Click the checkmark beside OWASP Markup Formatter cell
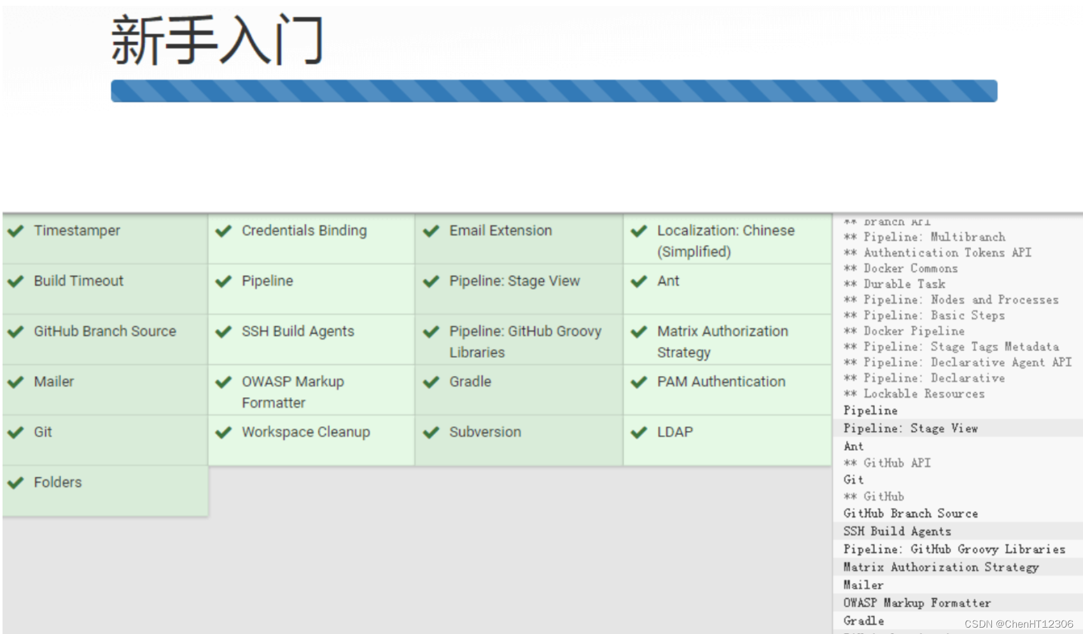This screenshot has width=1083, height=634. (223, 382)
